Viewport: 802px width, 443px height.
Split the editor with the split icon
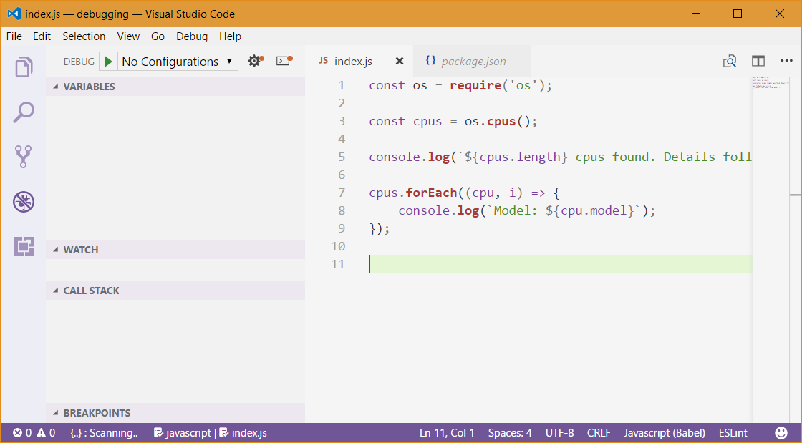[758, 62]
